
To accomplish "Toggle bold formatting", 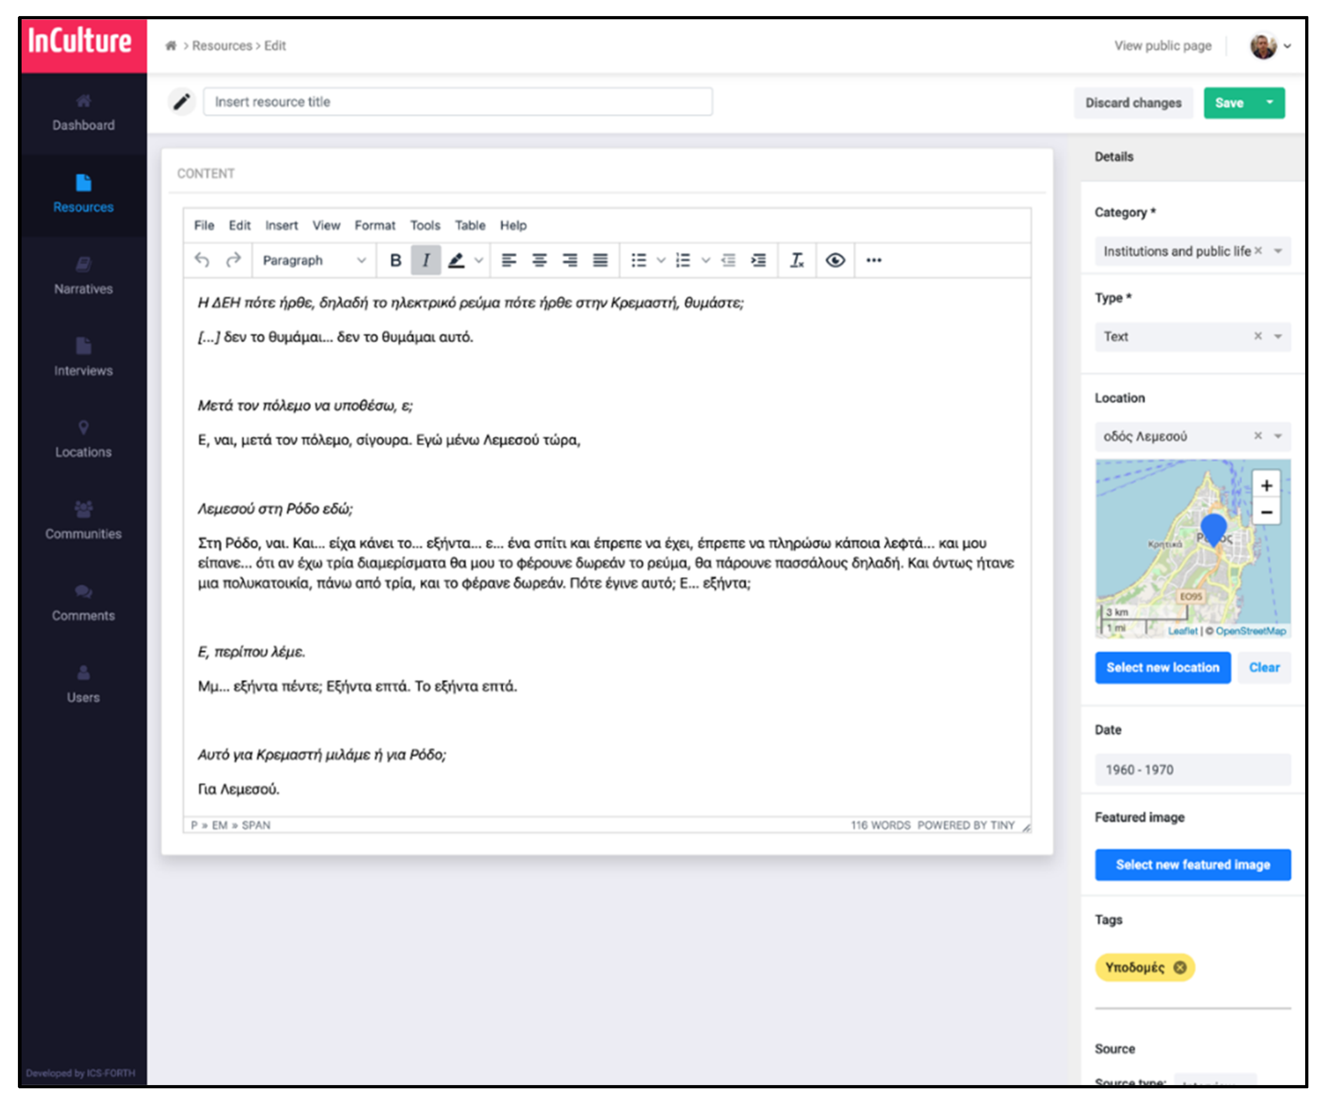I will coord(395,260).
